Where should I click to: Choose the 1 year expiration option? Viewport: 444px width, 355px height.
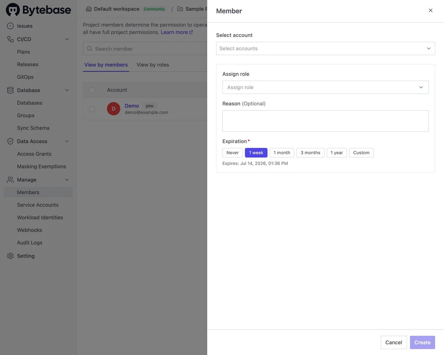click(337, 153)
